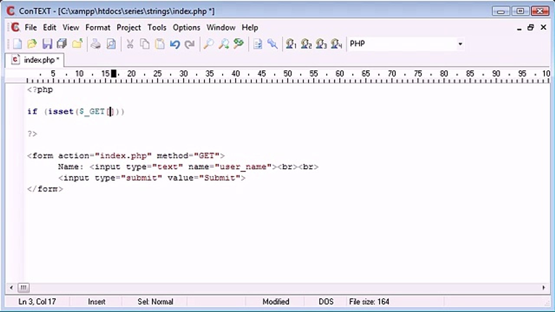Close the index.php document with X
This screenshot has height=312, width=555.
point(543,27)
